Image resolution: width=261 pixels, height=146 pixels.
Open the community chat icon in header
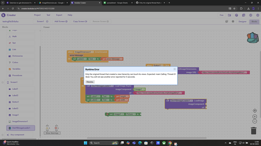236,15
